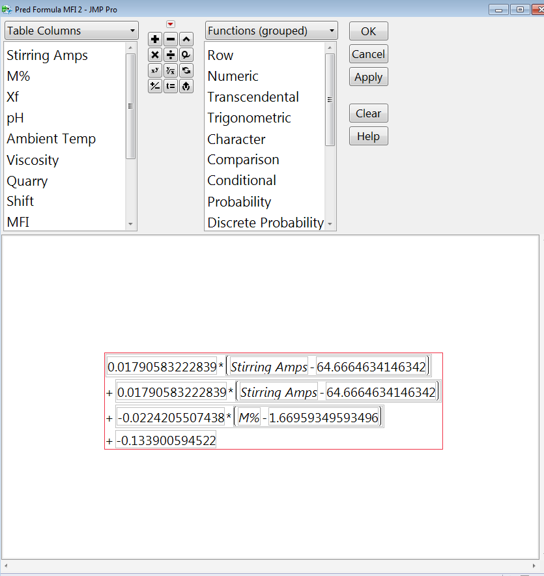Click the minus keypad icon
This screenshot has height=576, width=544.
pyautogui.click(x=170, y=39)
